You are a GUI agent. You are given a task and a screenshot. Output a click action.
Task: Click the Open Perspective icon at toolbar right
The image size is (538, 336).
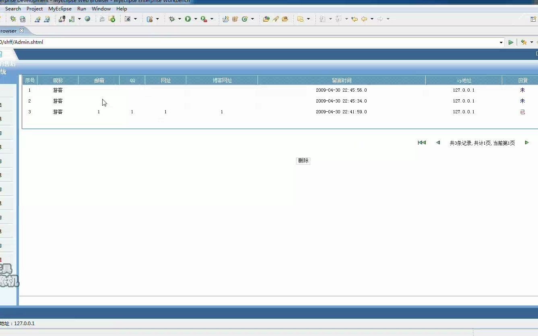point(534,19)
